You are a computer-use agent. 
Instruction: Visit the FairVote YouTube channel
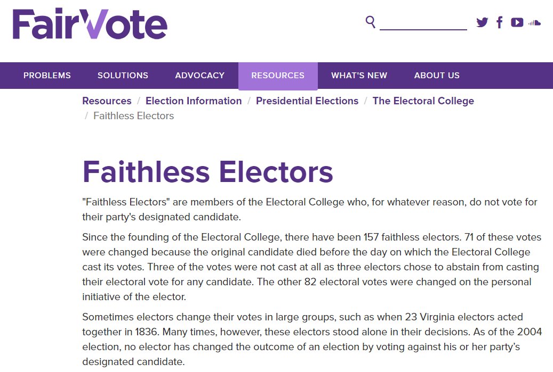click(517, 22)
